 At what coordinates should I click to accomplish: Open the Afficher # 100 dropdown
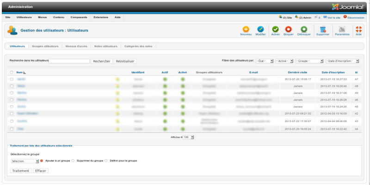coord(188,137)
